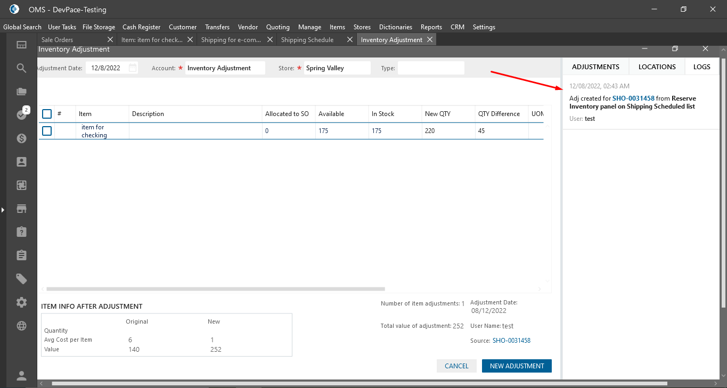
Task: Open the Quoting menu
Action: (x=278, y=27)
